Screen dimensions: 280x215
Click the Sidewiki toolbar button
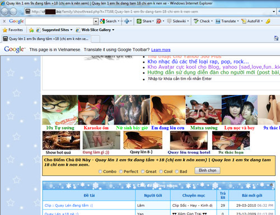pyautogui.click(x=176, y=21)
